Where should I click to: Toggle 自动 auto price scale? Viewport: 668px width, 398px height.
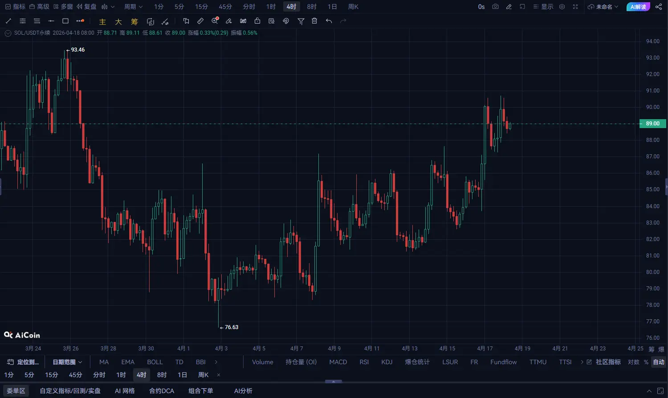pos(659,362)
